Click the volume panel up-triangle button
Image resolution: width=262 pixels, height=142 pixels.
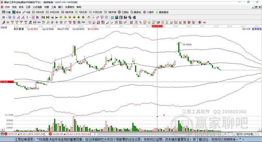(2, 130)
